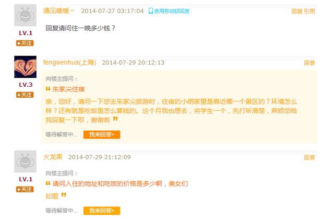334x220 pixels.
Task: Click 我来回答 button under 火龙果's question
Action: (x=102, y=211)
